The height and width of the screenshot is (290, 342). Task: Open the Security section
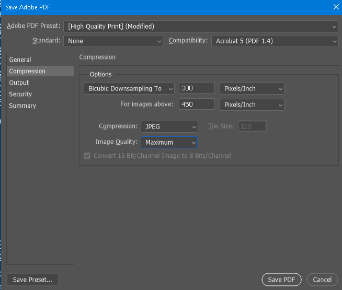20,94
